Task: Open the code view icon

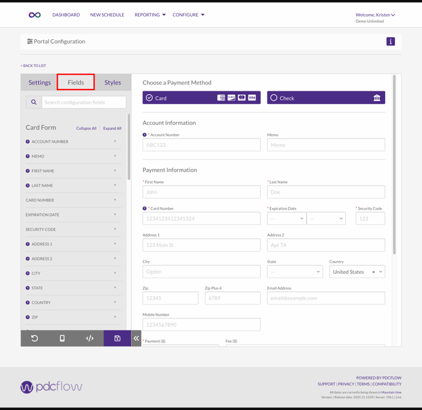Action: [90, 338]
